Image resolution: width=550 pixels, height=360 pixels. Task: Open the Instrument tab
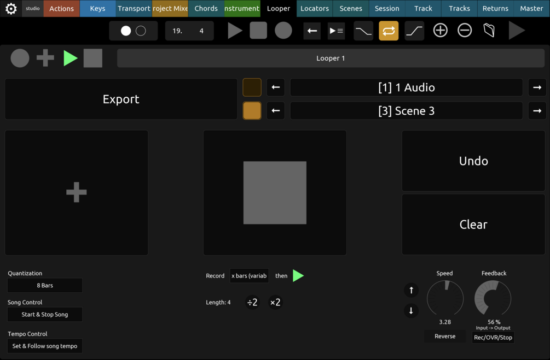[x=242, y=8]
